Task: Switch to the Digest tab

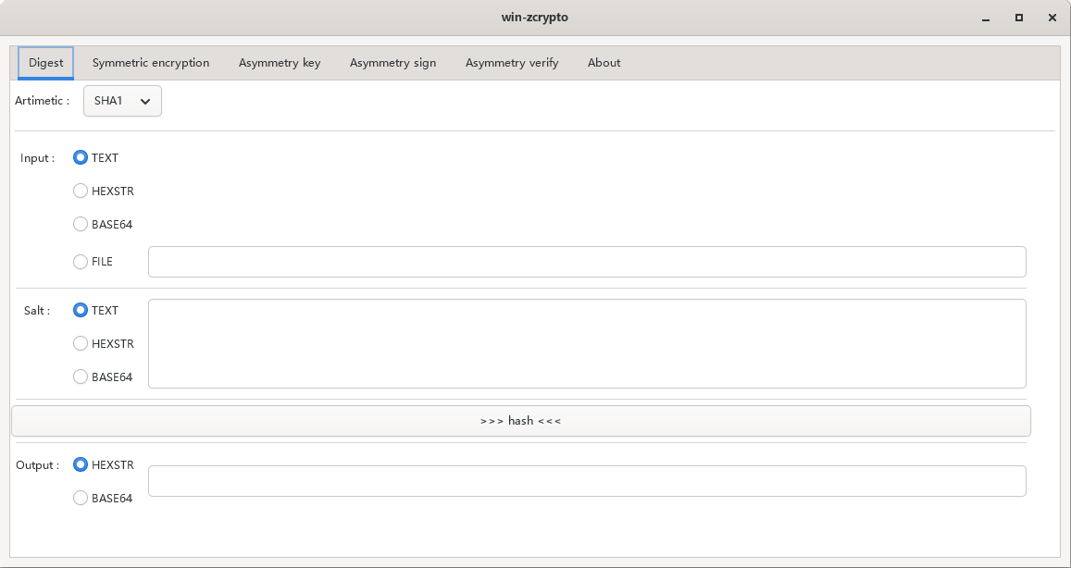Action: click(45, 63)
